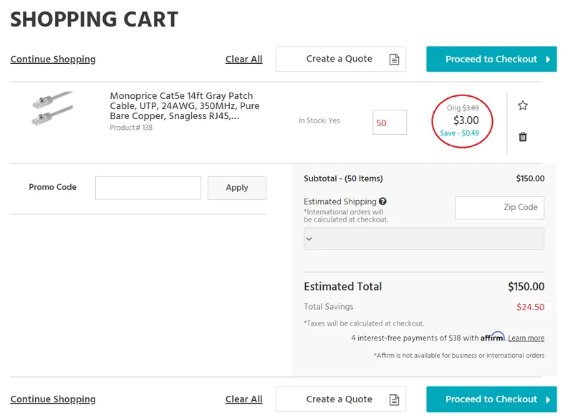Follow bottom Continue Shopping link
Viewport: 573px width, 418px height.
pos(53,399)
